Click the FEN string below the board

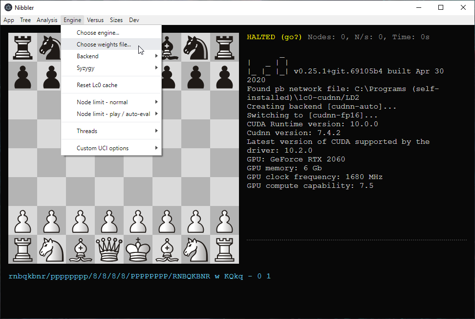click(x=139, y=276)
